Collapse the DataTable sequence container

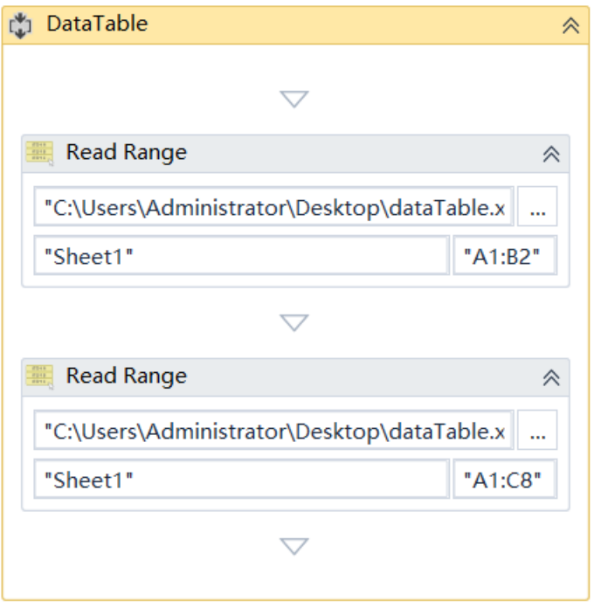click(x=570, y=25)
